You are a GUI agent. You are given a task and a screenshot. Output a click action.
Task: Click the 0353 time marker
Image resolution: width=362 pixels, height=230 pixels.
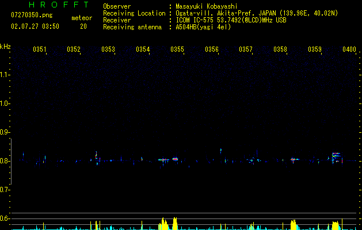coord(108,49)
